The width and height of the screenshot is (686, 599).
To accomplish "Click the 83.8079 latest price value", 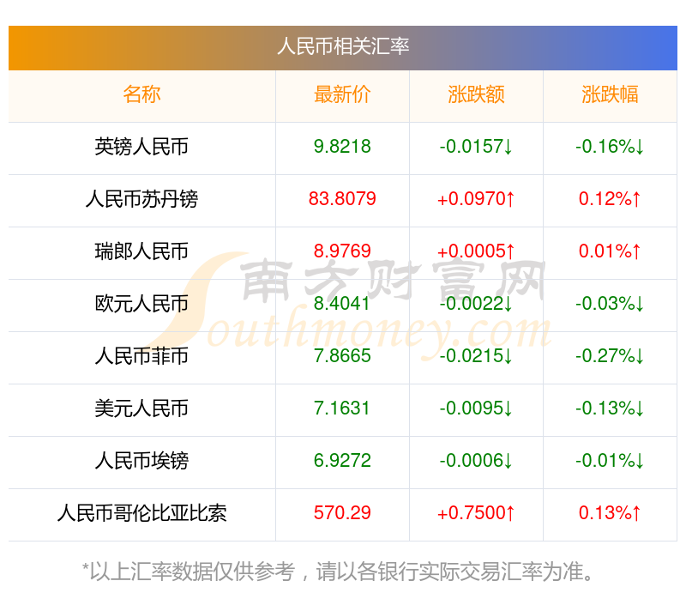I will [x=342, y=199].
